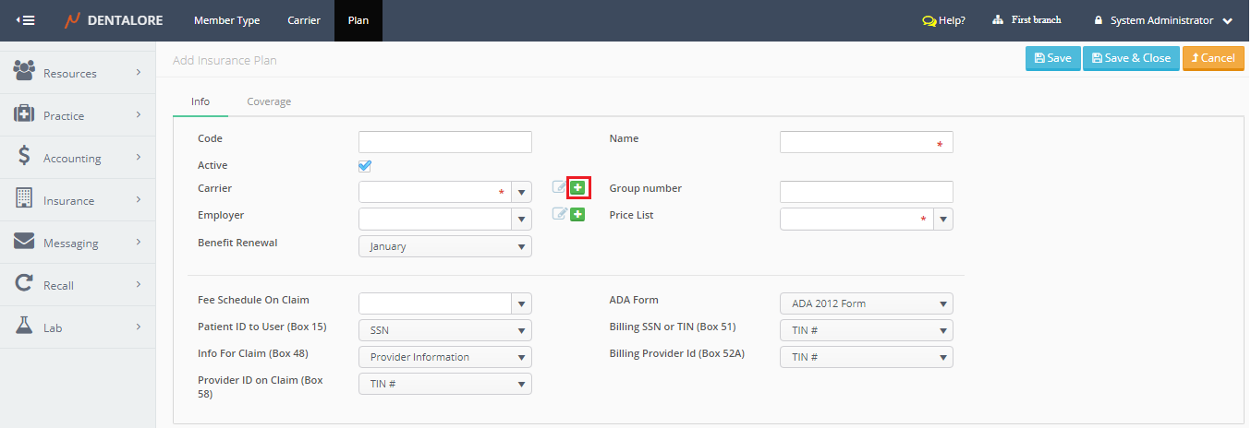Collapse sidebar using hamburger menu icon
1251x428 pixels.
(x=26, y=20)
